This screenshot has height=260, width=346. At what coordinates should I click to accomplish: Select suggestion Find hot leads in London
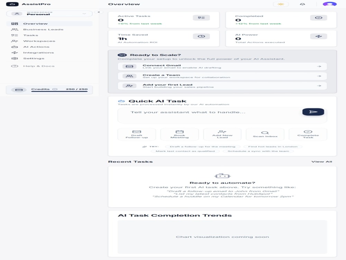coord(273,147)
